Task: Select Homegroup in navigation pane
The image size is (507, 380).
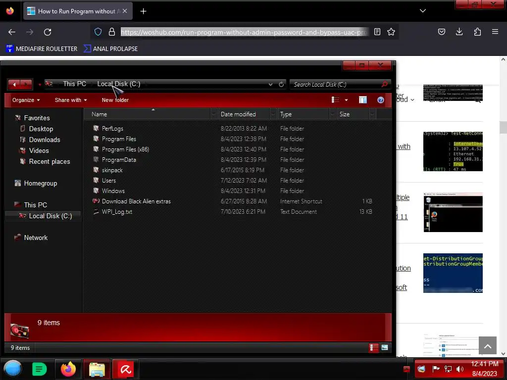Action: (x=41, y=184)
